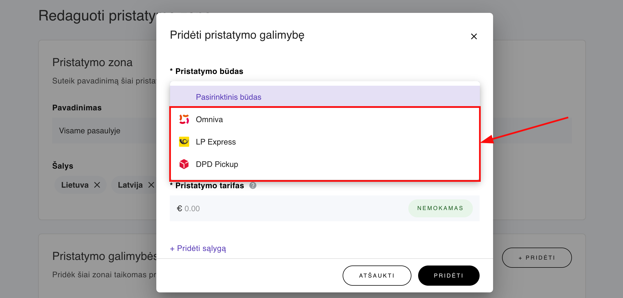Toggle the NEMOKAMAS free shipping tag
Screen dimensions: 623x298
440,208
